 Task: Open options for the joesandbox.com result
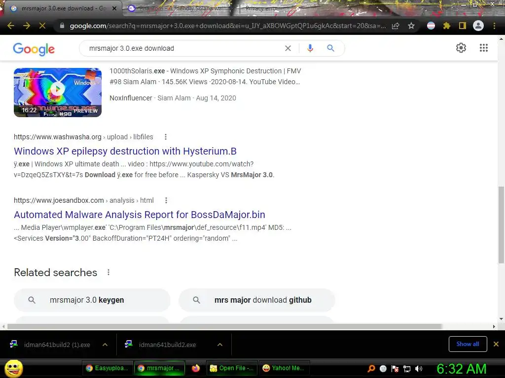[x=166, y=201]
